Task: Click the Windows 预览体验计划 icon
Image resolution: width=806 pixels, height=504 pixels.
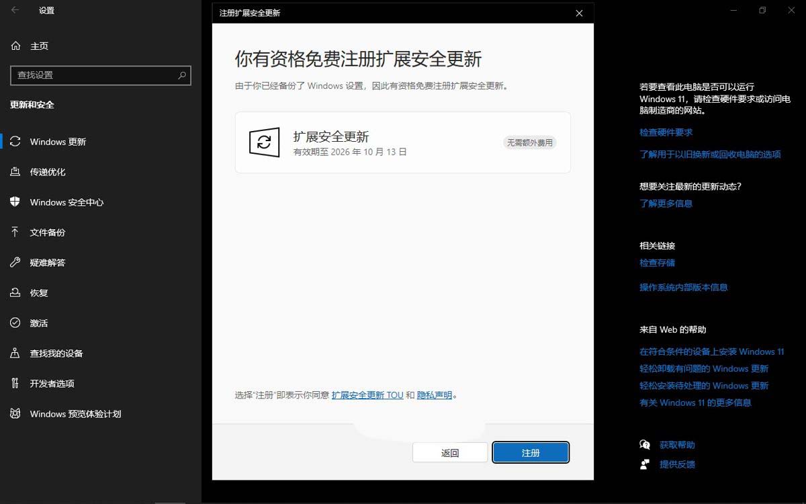Action: (x=15, y=414)
